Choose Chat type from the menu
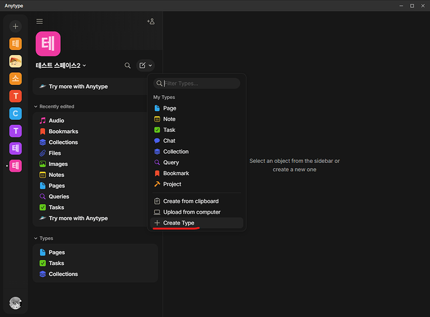 (x=197, y=141)
